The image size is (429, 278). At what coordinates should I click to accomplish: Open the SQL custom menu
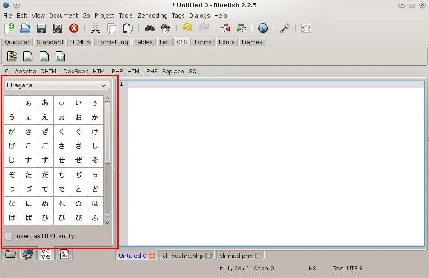pyautogui.click(x=194, y=72)
